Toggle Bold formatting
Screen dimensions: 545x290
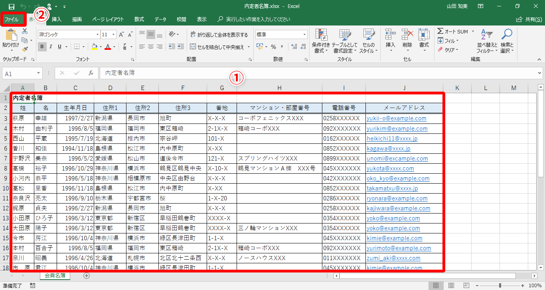(42, 47)
